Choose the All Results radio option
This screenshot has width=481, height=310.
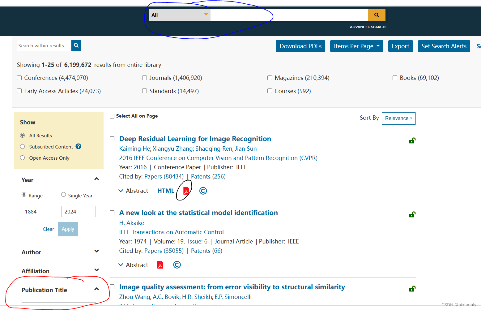click(22, 136)
